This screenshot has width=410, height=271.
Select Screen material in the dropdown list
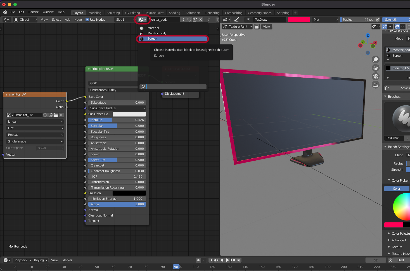point(173,39)
